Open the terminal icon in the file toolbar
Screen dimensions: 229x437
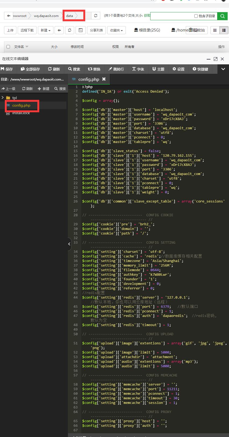[80, 30]
